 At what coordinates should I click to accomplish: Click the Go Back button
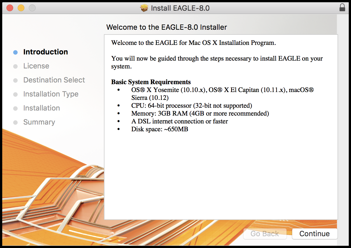tap(265, 234)
